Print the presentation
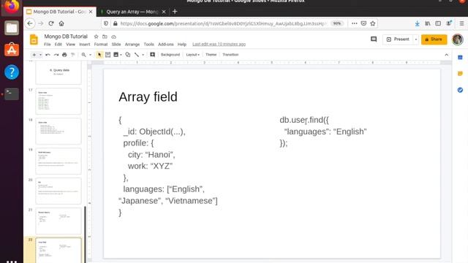Image resolution: width=468 pixels, height=263 pixels. point(64,55)
